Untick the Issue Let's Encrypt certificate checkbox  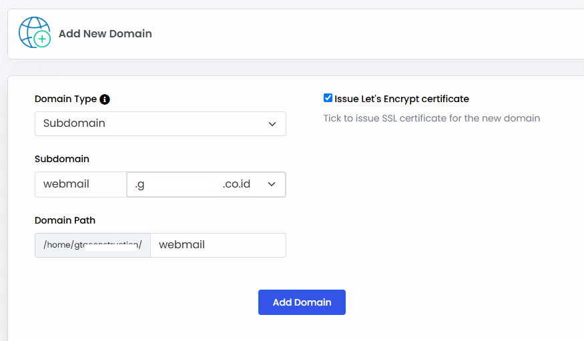(328, 98)
